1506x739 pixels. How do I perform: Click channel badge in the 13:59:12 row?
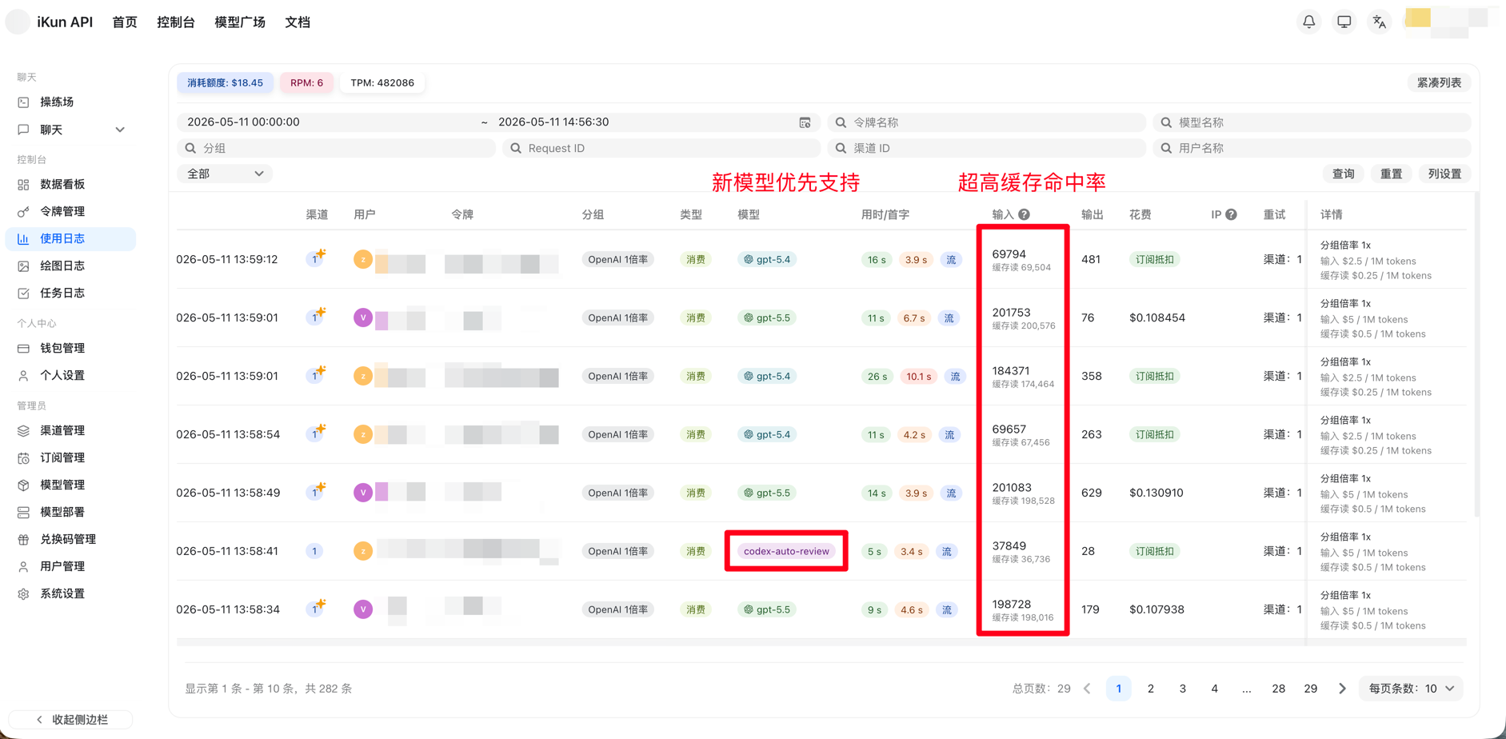tap(316, 258)
